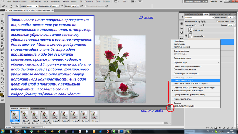Go to next animation frame
Viewport: 238px width, 134px height.
click(x=37, y=123)
